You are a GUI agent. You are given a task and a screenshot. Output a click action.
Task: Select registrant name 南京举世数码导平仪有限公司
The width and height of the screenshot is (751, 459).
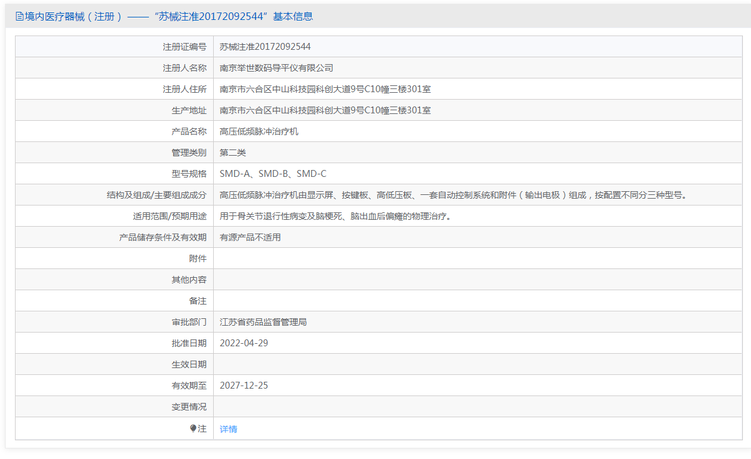point(276,68)
